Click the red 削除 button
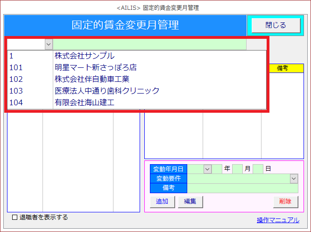This screenshot has width=311, height=232. [x=285, y=202]
